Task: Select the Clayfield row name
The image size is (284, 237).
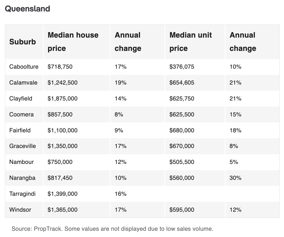Action: (x=21, y=99)
